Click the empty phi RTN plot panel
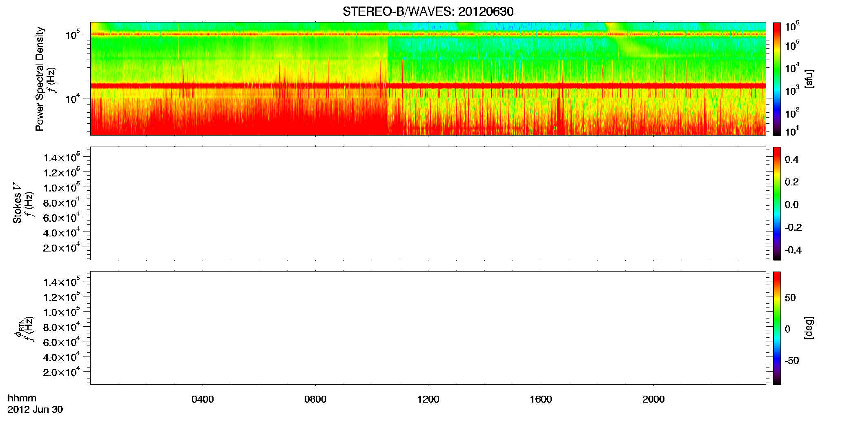Image resolution: width=856 pixels, height=441 pixels. (428, 328)
